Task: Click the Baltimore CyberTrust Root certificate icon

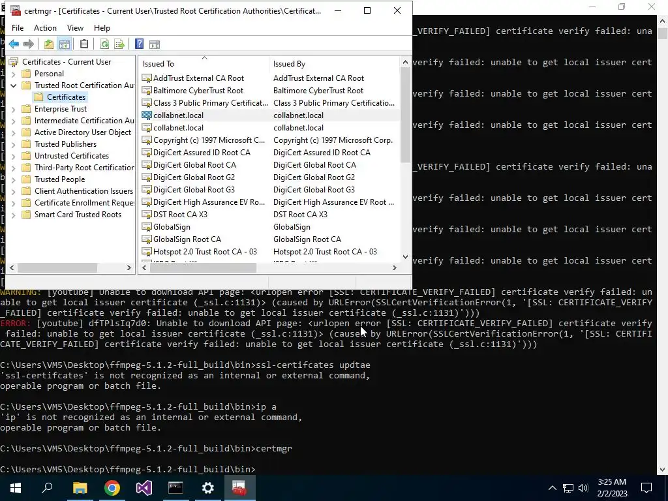Action: click(x=147, y=91)
